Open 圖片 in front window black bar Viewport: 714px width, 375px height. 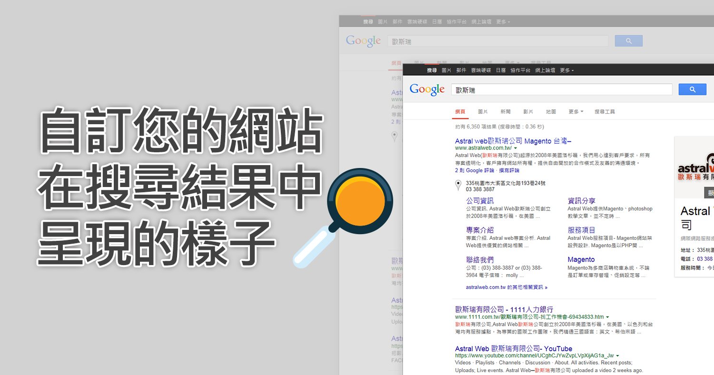click(446, 70)
